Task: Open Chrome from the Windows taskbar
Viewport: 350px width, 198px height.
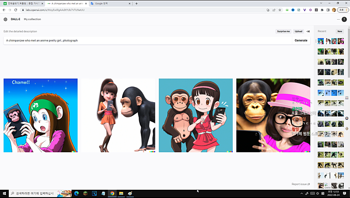Action: point(112,193)
